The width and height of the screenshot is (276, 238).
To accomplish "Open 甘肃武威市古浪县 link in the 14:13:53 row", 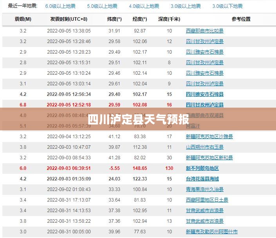I will tap(205, 211).
